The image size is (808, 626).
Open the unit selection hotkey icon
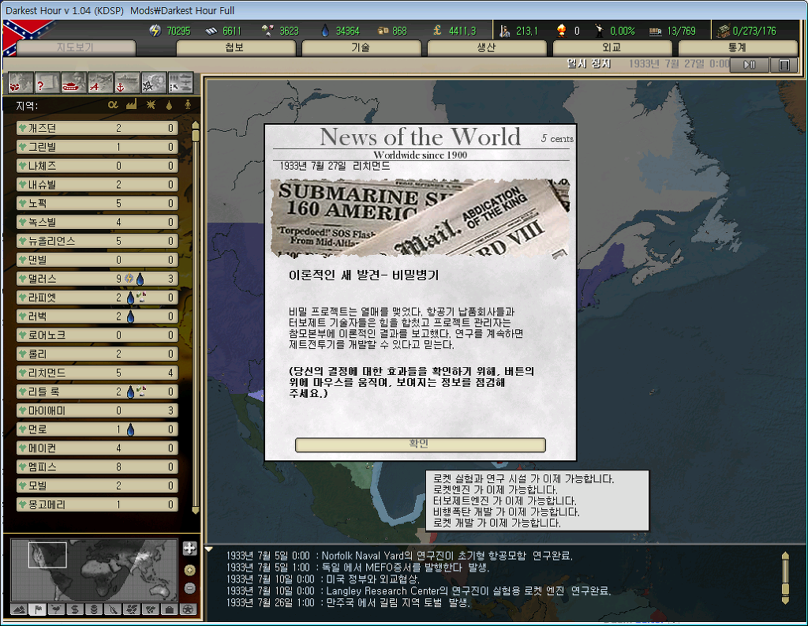click(x=181, y=83)
